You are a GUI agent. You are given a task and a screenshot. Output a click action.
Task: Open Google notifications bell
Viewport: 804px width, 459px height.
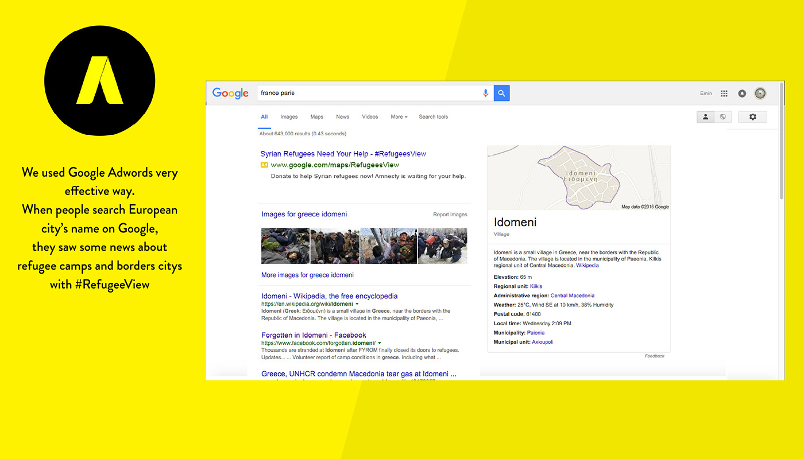coord(742,94)
